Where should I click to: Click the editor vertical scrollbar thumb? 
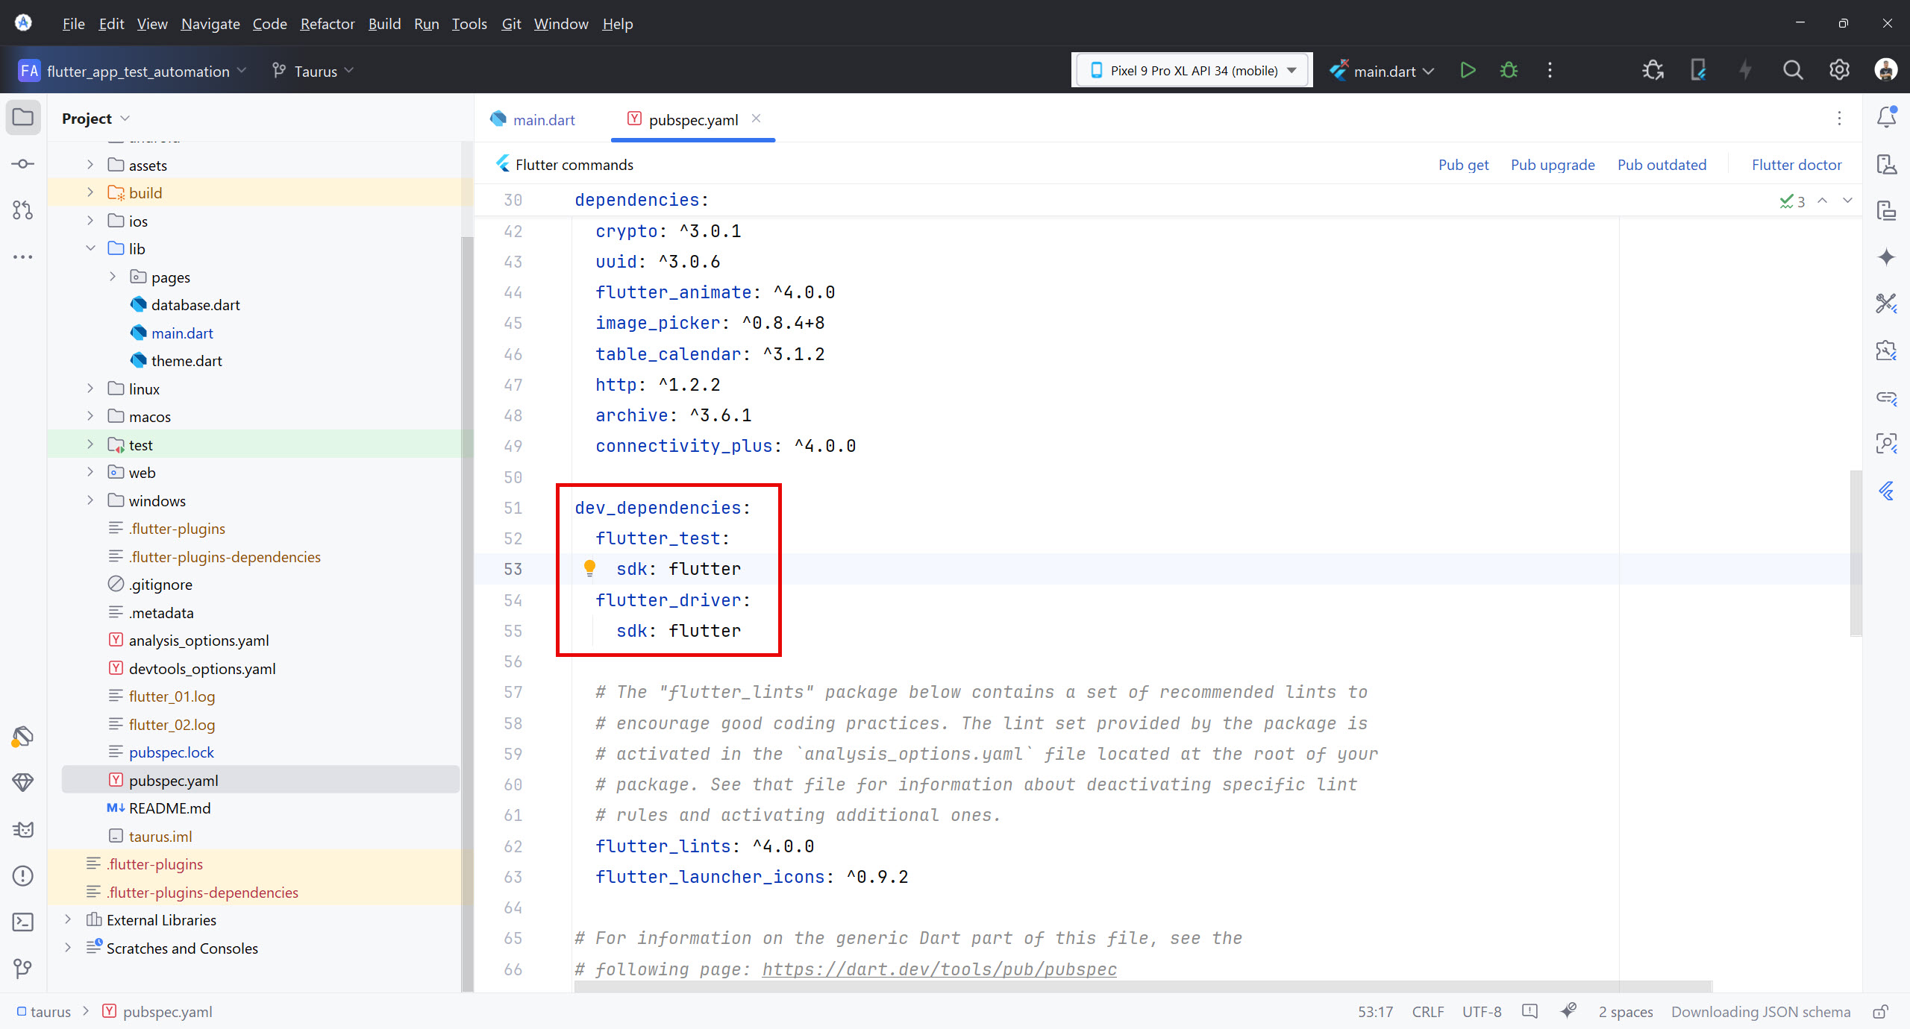click(1856, 553)
